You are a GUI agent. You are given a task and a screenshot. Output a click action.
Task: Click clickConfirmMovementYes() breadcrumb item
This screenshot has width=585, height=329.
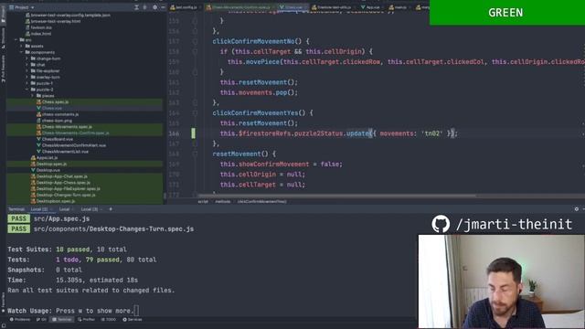point(262,202)
